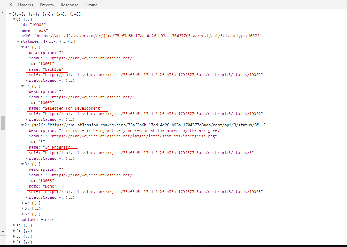
Task: Click the subtask false value
Action: pos(47,220)
